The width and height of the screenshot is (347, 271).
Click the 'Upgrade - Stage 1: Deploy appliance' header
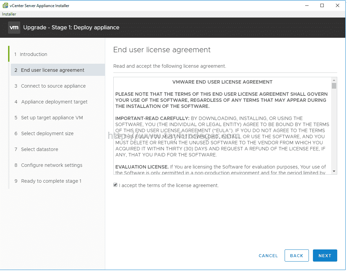click(71, 27)
